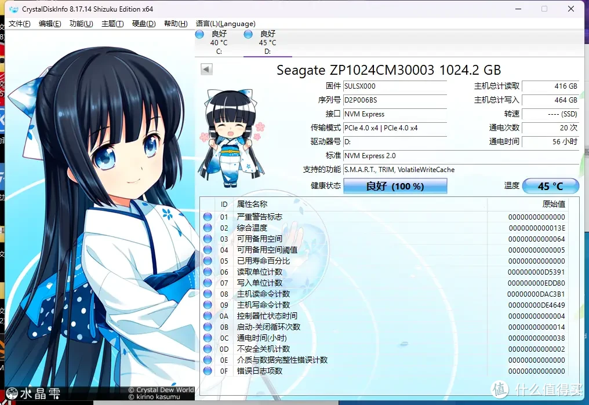The height and width of the screenshot is (405, 589).
Task: Click the chibi Shizuku character image
Action: coord(232,138)
